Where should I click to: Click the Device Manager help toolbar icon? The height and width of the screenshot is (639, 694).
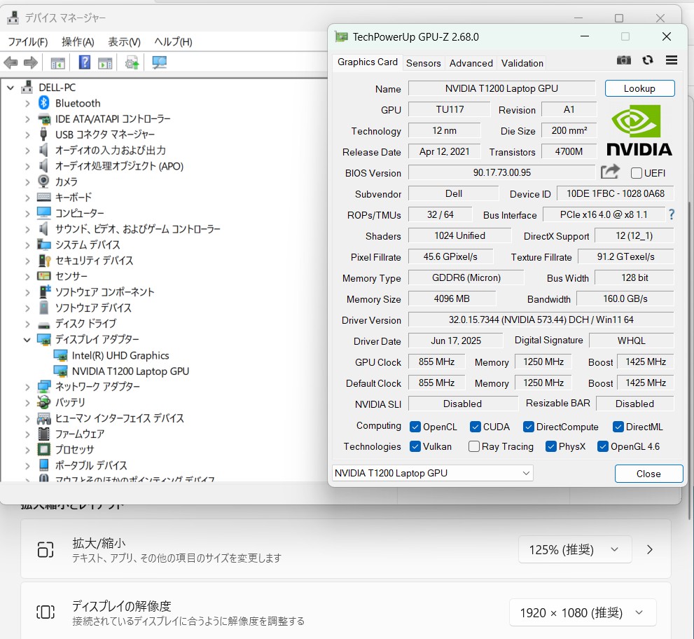(84, 62)
